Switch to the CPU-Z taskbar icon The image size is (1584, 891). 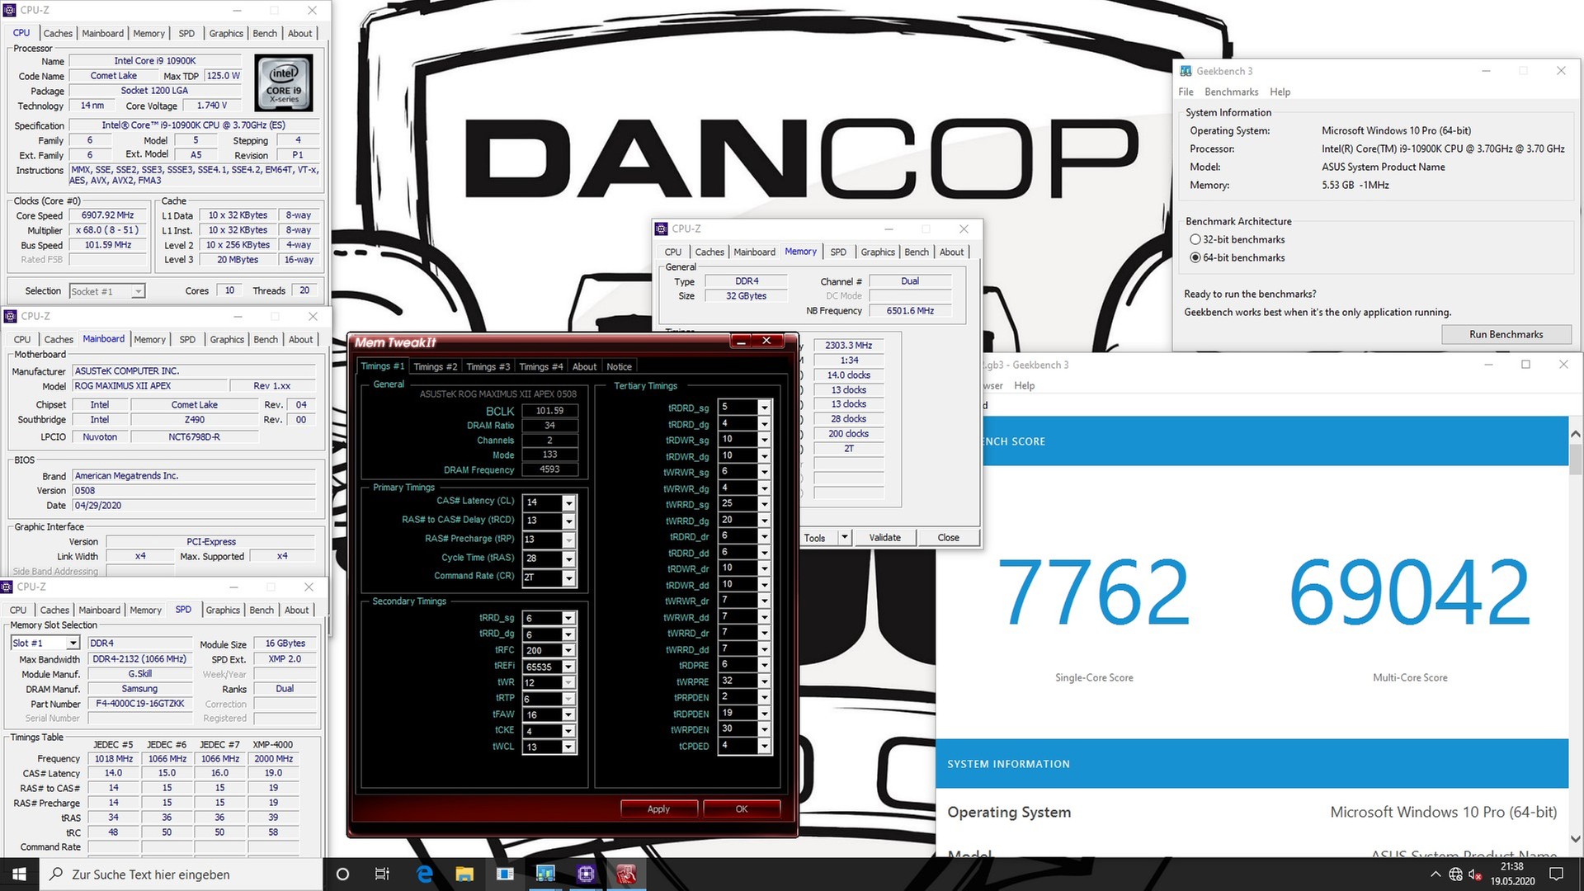(x=586, y=874)
